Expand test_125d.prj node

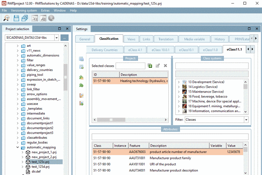(22, 167)
